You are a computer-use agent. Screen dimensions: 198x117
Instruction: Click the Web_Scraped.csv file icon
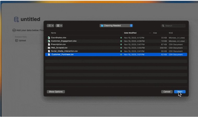pos(49,48)
